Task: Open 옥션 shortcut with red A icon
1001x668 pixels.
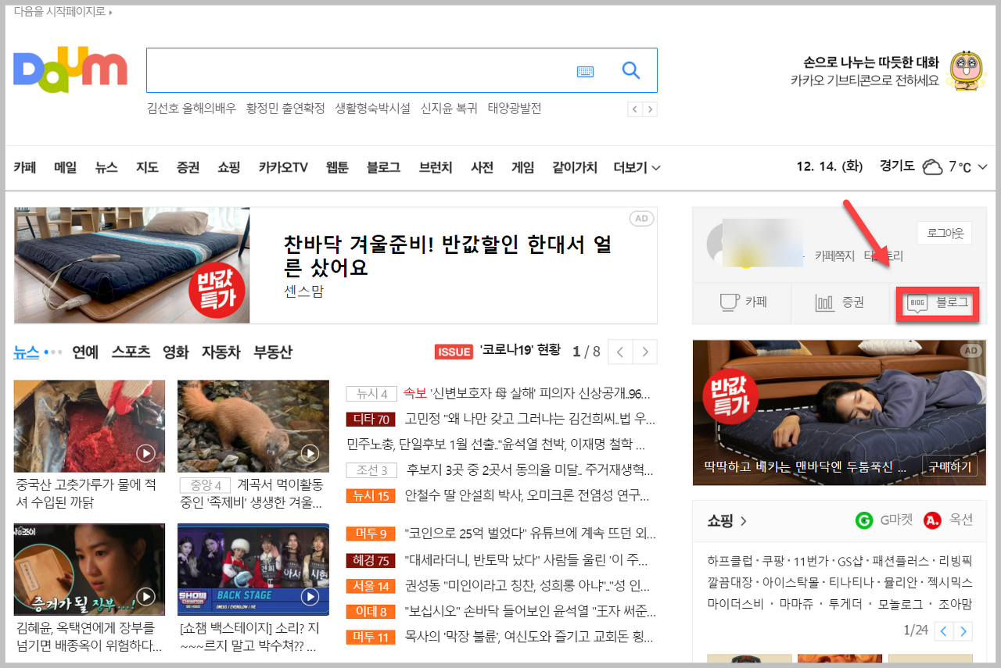Action: (948, 520)
